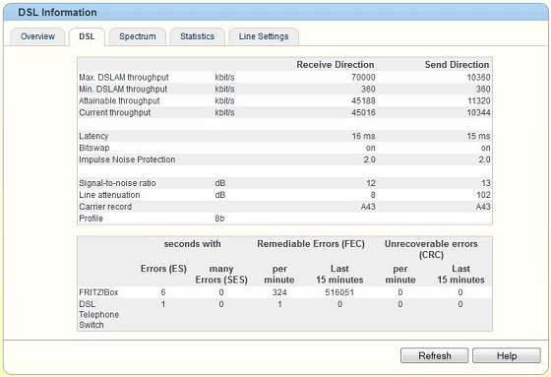Click the signal-to-noise receive value 12
The height and width of the screenshot is (377, 551).
click(x=371, y=183)
